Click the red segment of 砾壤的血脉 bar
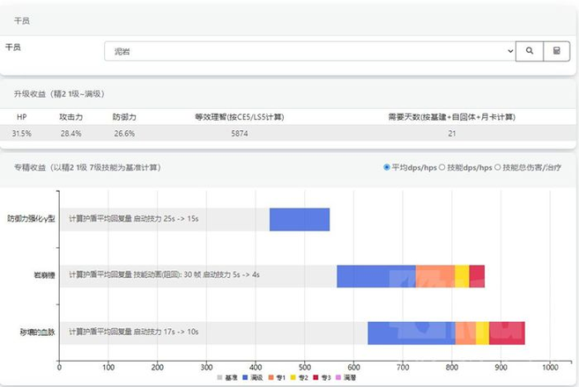 pyautogui.click(x=507, y=333)
